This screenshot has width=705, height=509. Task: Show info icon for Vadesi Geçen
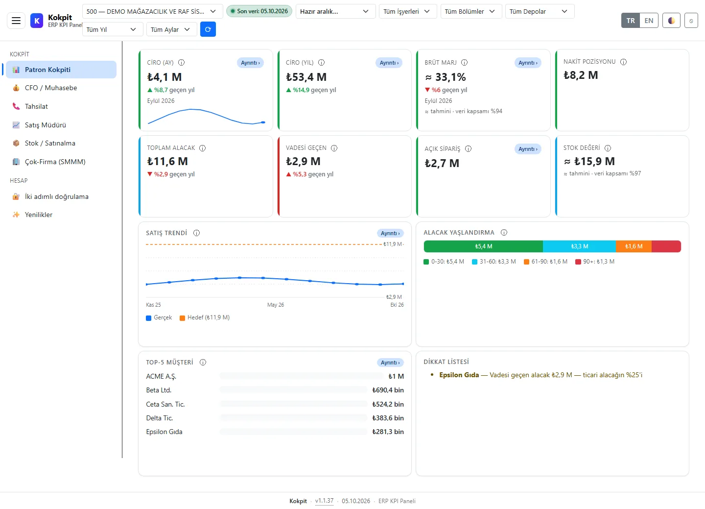(x=334, y=148)
